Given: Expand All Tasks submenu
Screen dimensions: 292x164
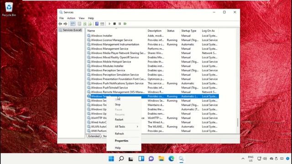Looking at the screenshot, I should [x=124, y=127].
